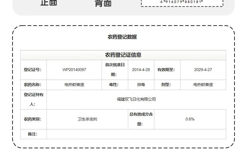This screenshot has height=168, width=247.
Task: Click the 首次批准日期 label
Action: click(115, 70)
